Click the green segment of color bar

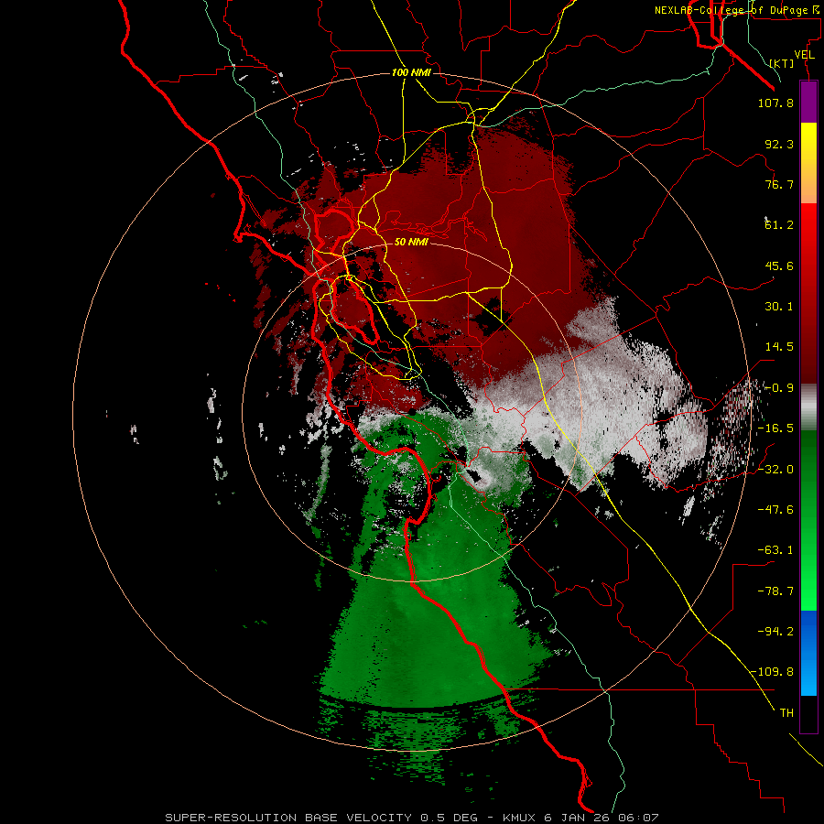coord(808,520)
